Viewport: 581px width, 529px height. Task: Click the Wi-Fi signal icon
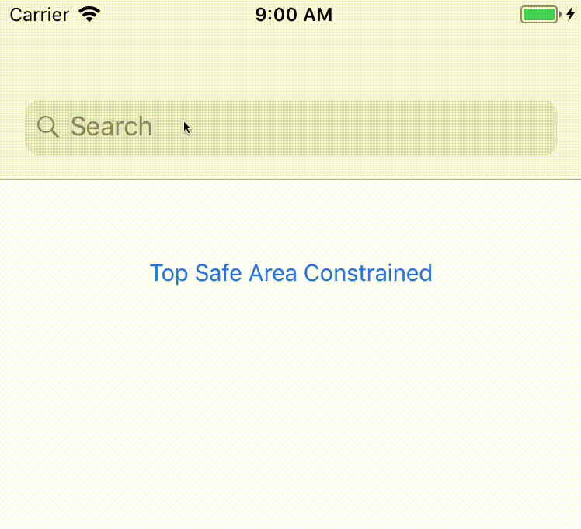pos(90,15)
